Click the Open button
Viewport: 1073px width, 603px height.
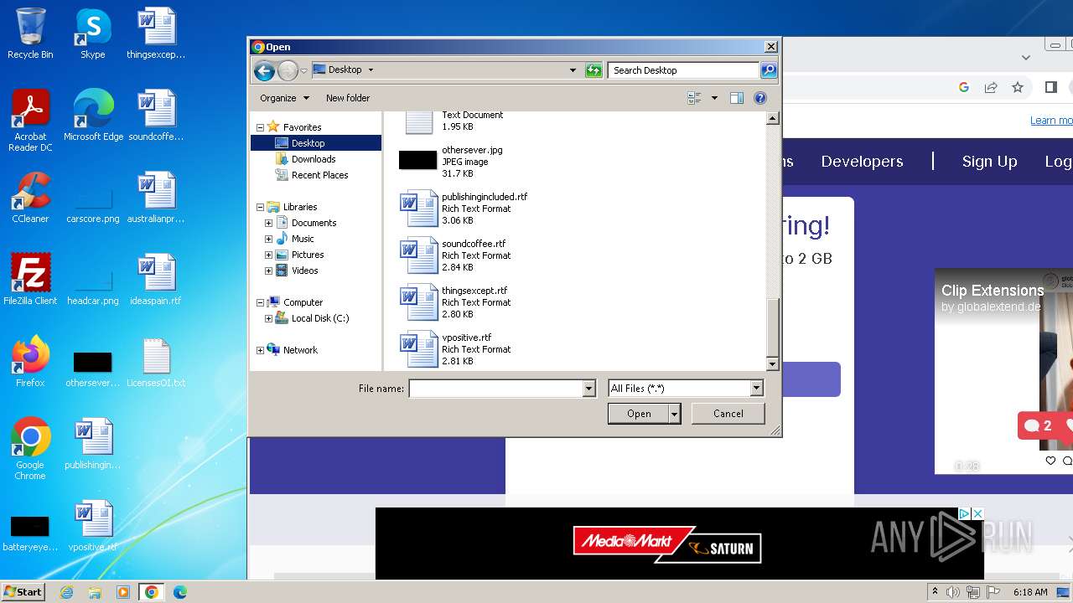(x=639, y=414)
